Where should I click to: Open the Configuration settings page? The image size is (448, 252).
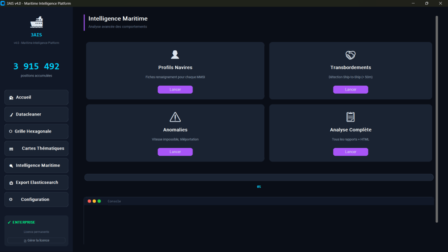point(36,199)
